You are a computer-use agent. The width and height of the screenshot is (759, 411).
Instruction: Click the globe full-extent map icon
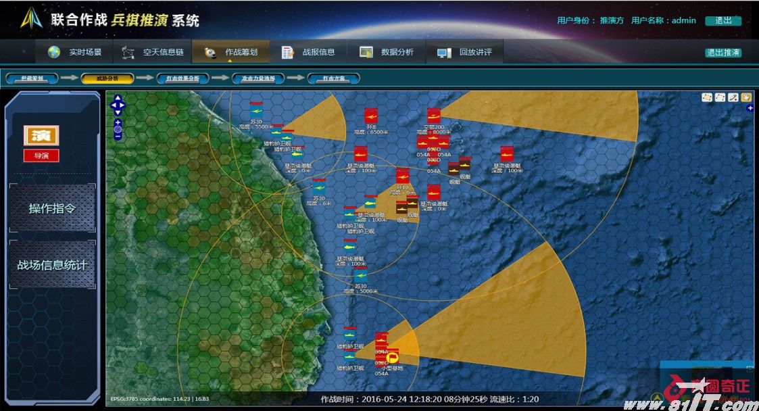tap(118, 128)
